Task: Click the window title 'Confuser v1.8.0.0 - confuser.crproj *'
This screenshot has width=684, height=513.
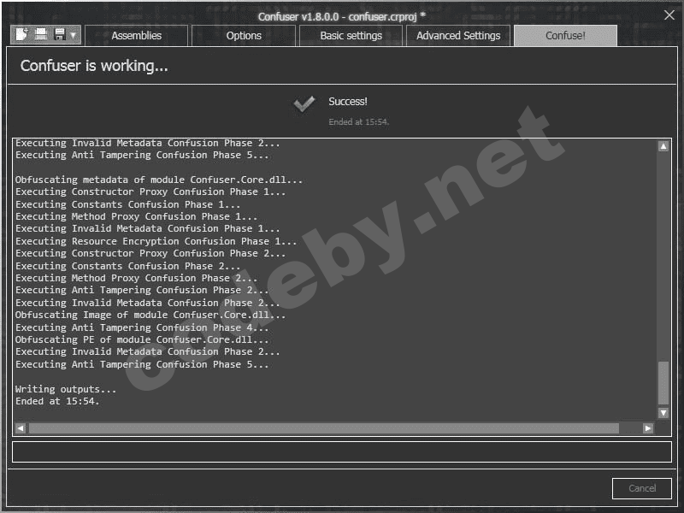Action: pos(341,16)
